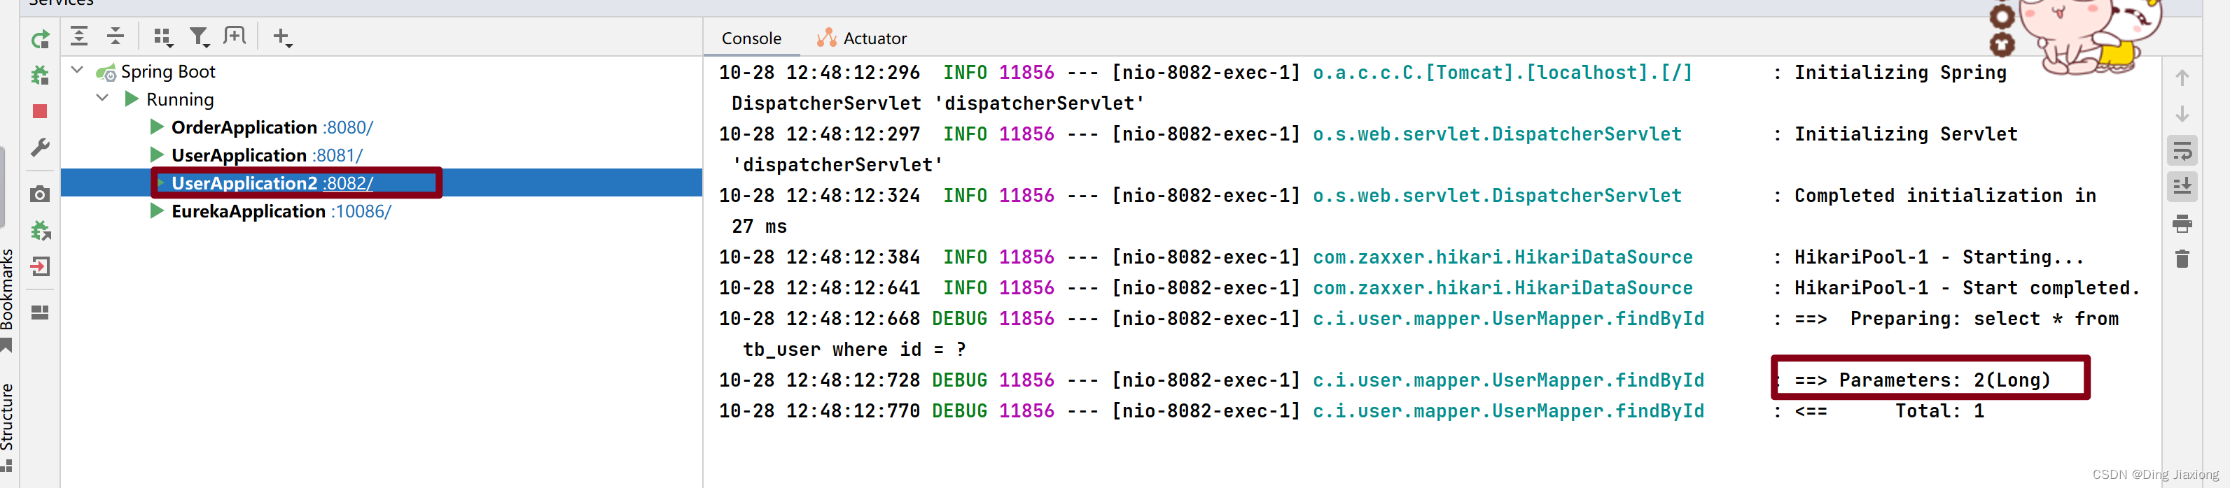Toggle Open in New Tab icon

[x=235, y=36]
